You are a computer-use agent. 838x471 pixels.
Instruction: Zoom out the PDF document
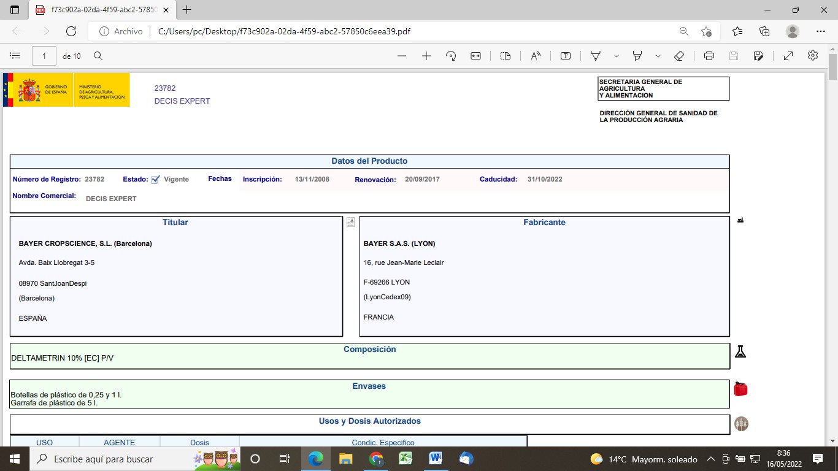(402, 56)
